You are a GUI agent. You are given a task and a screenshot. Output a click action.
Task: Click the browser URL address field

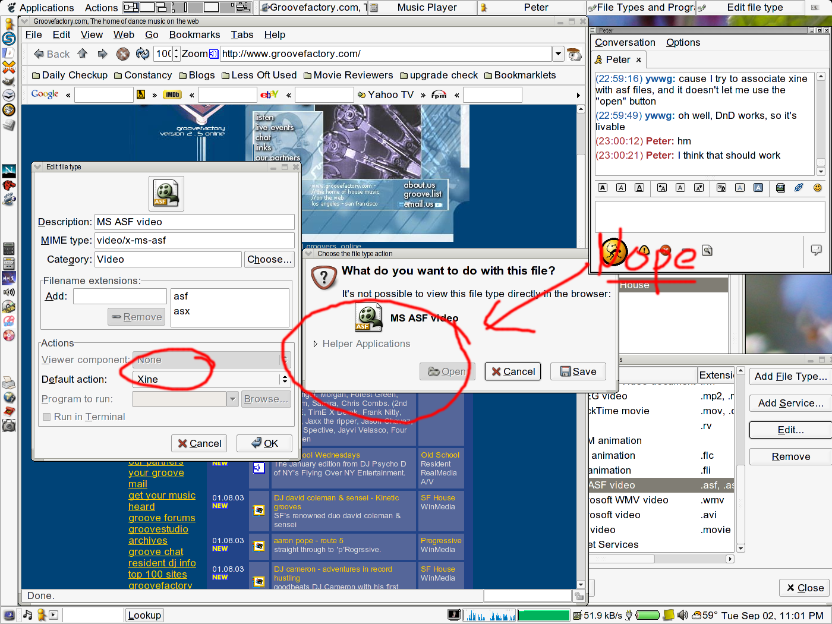click(x=386, y=54)
